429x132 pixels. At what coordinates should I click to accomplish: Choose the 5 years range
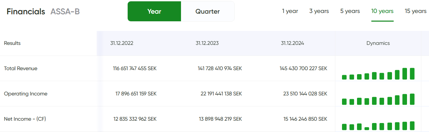[350, 11]
